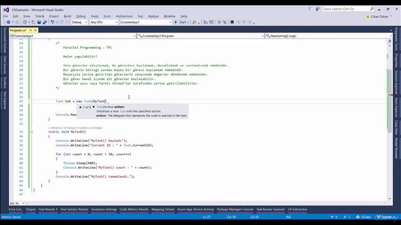Screen dimensions: 401x225
Task: Open the Start button dropdown arrow
Action: point(188,22)
